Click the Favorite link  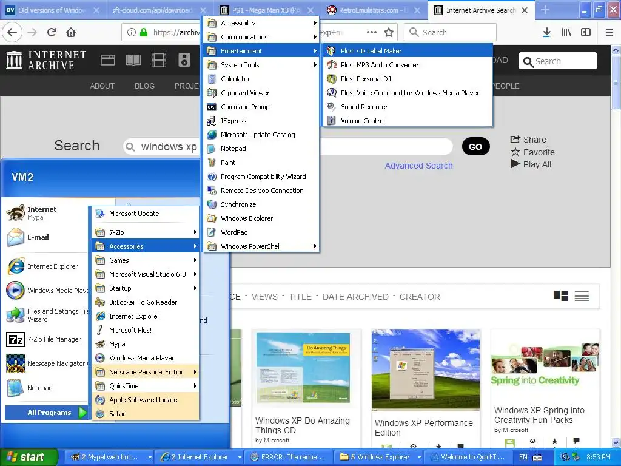click(532, 152)
